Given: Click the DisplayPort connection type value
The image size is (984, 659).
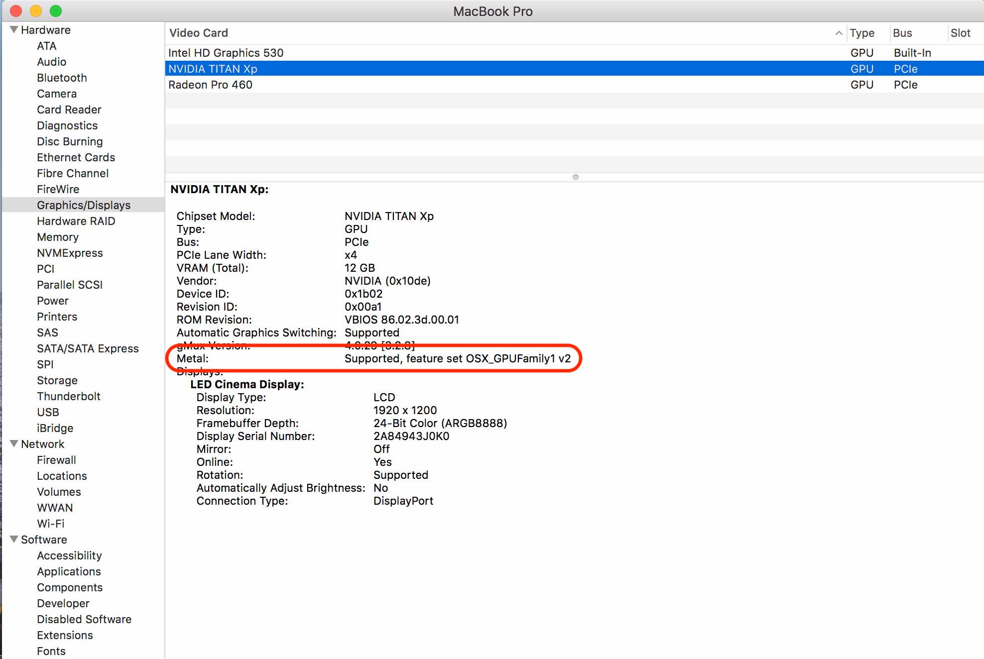Looking at the screenshot, I should [x=403, y=501].
